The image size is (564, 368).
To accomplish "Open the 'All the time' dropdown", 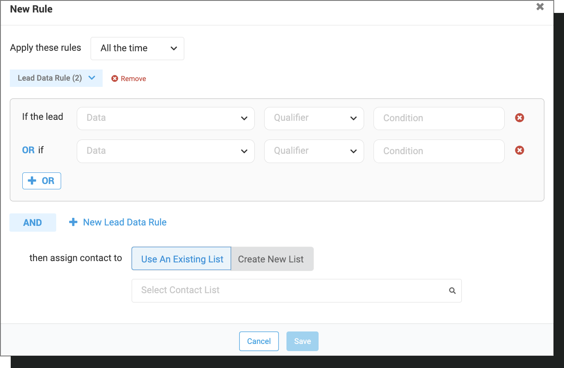I will pos(137,49).
